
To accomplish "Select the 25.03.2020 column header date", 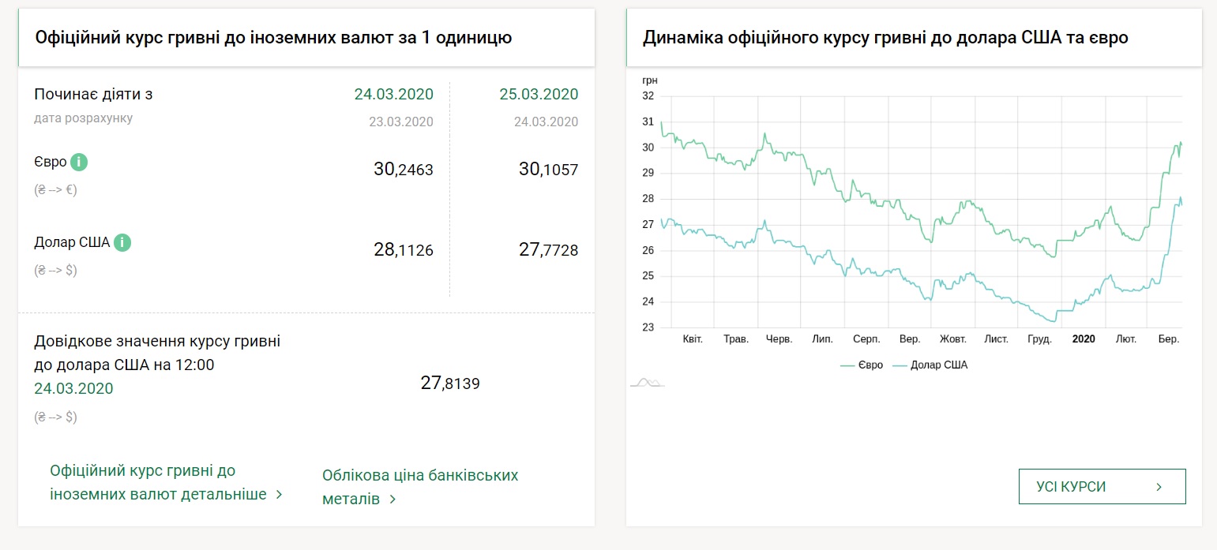I will (539, 95).
